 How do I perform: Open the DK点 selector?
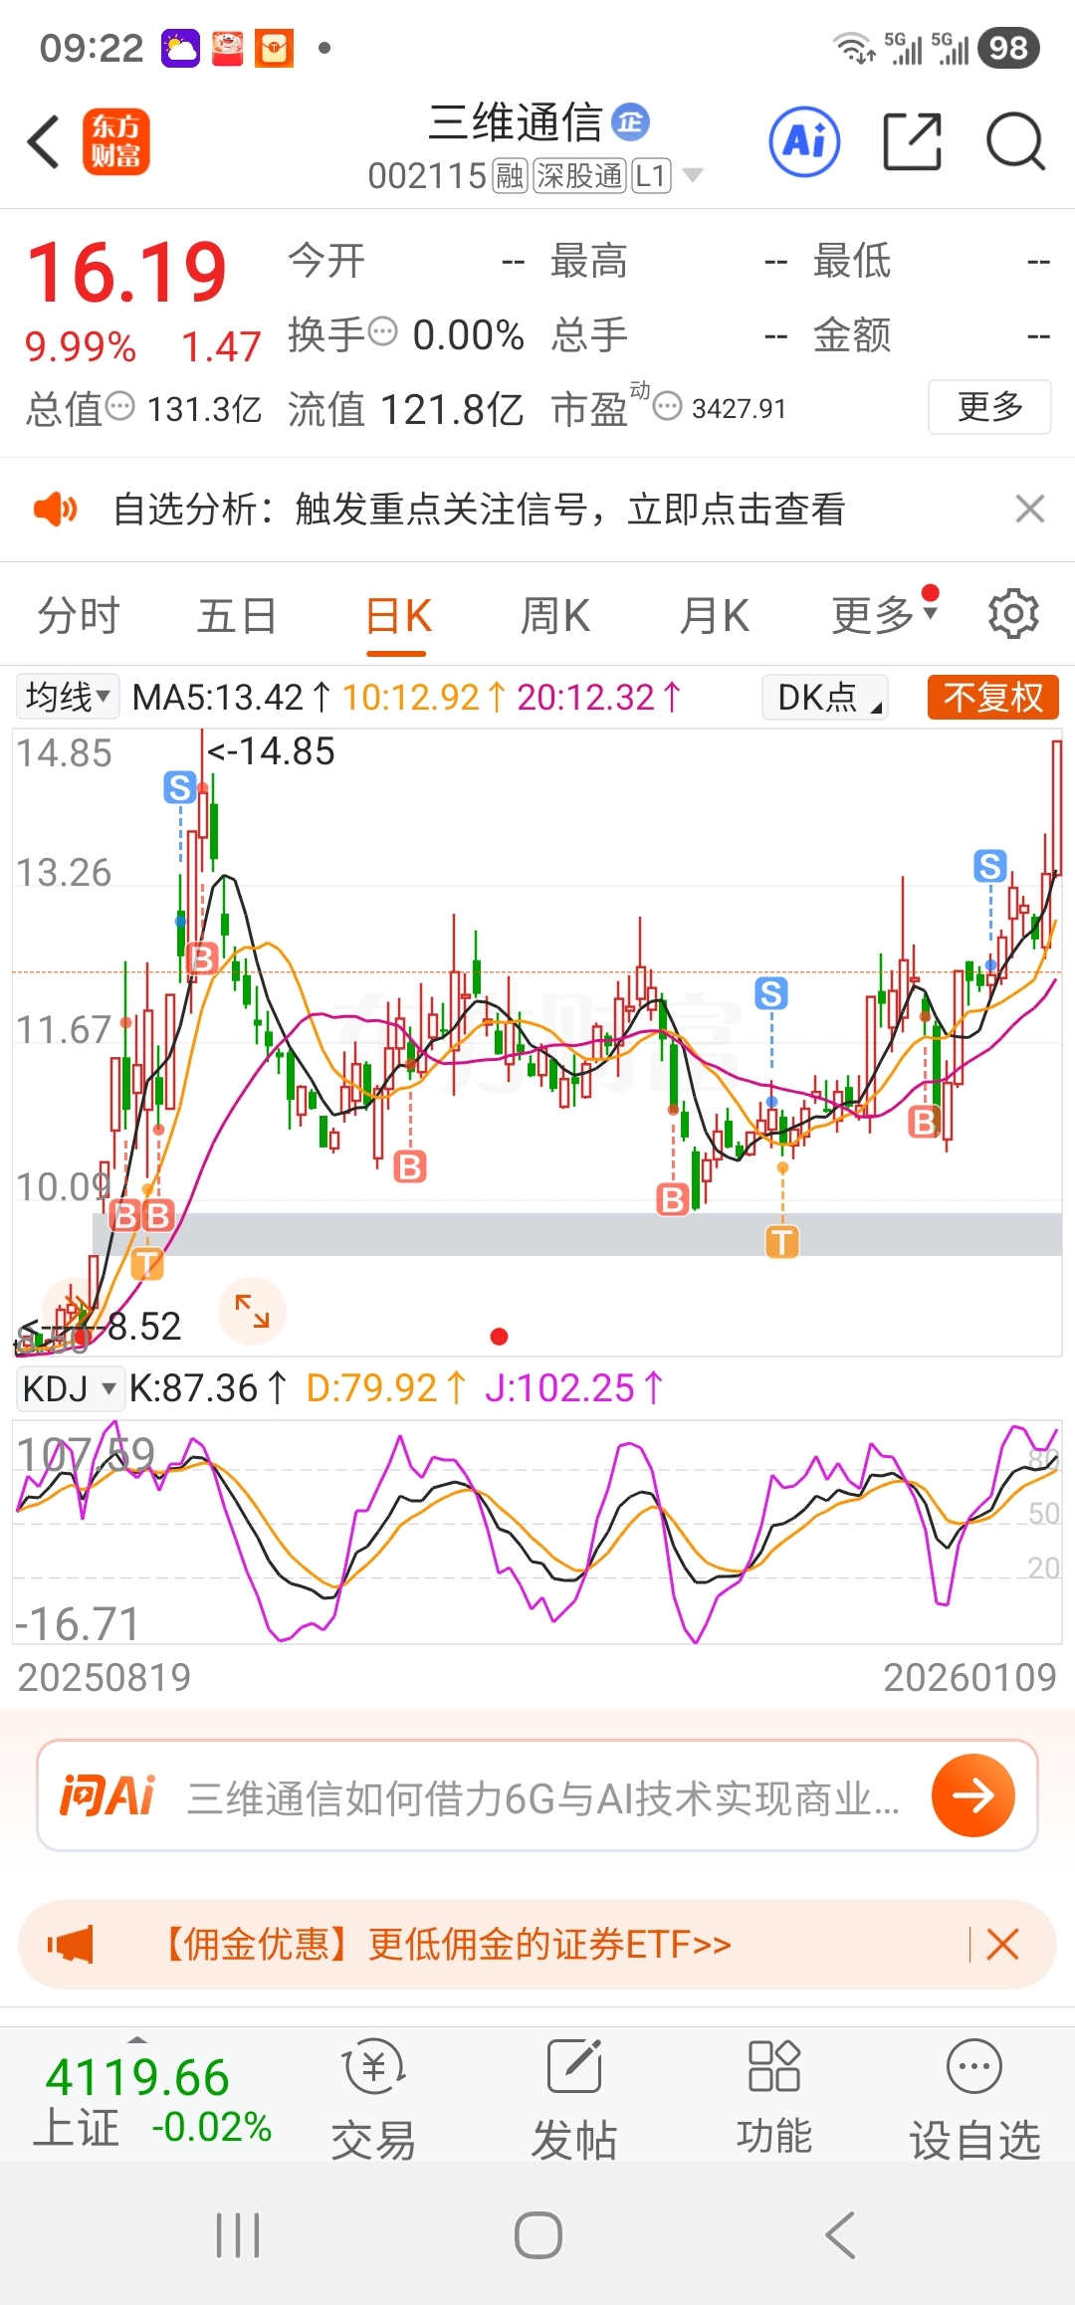click(824, 697)
